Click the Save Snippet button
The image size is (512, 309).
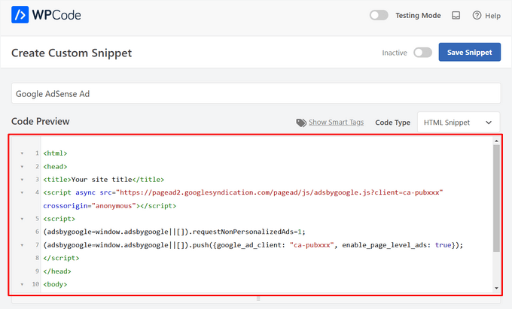[469, 53]
